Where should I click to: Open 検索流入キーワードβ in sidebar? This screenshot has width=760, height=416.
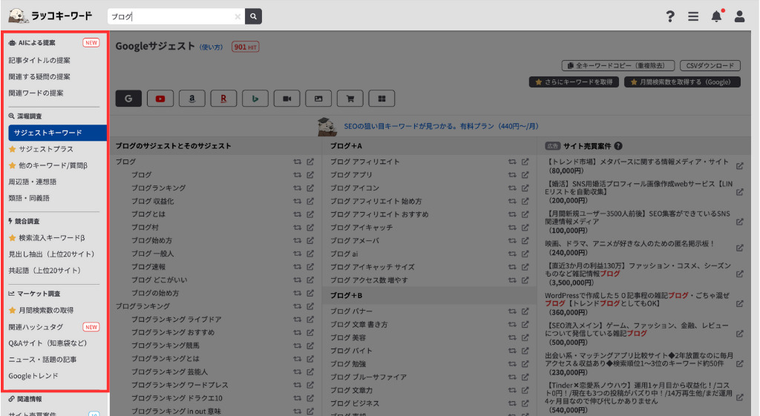(x=51, y=238)
